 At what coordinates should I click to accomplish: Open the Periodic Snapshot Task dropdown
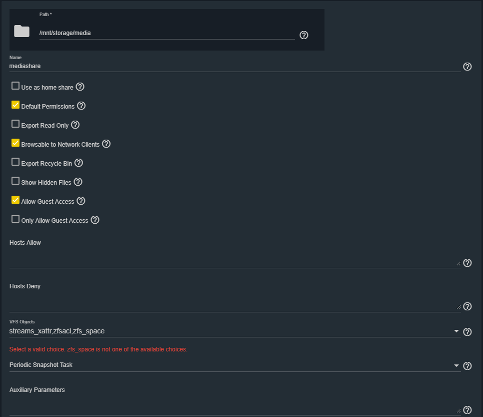tap(234, 365)
